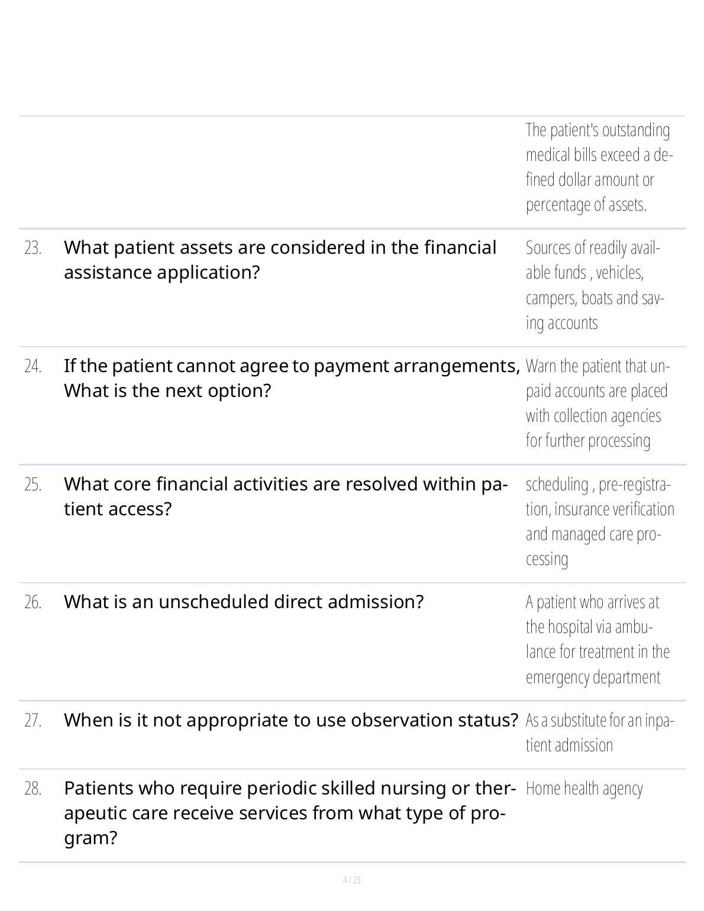Click the row number 25
This screenshot has height=911, width=704.
(33, 485)
